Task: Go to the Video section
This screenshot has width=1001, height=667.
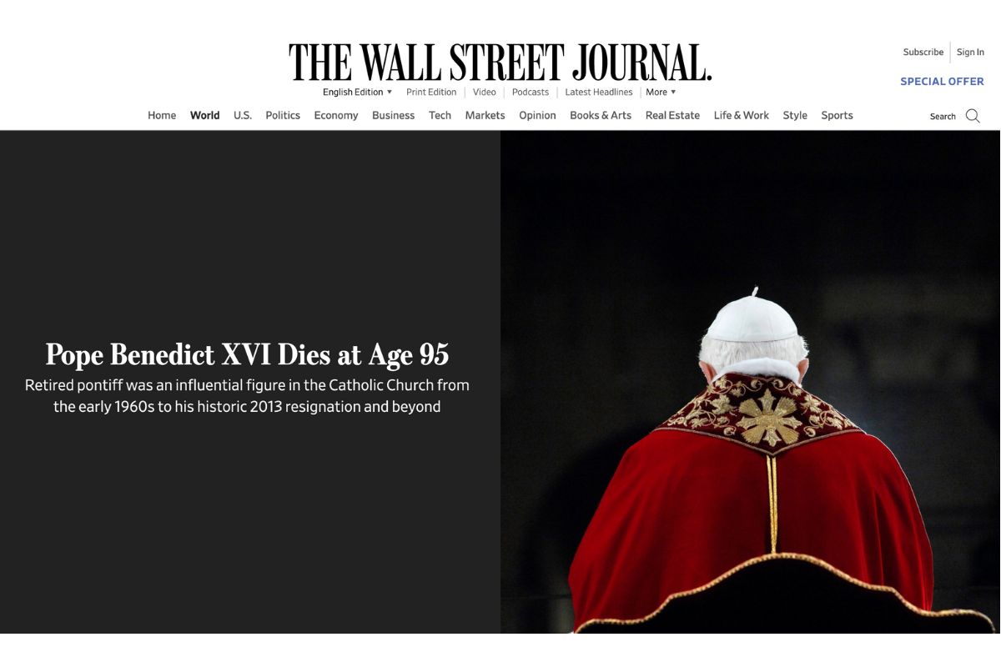Action: [x=485, y=92]
